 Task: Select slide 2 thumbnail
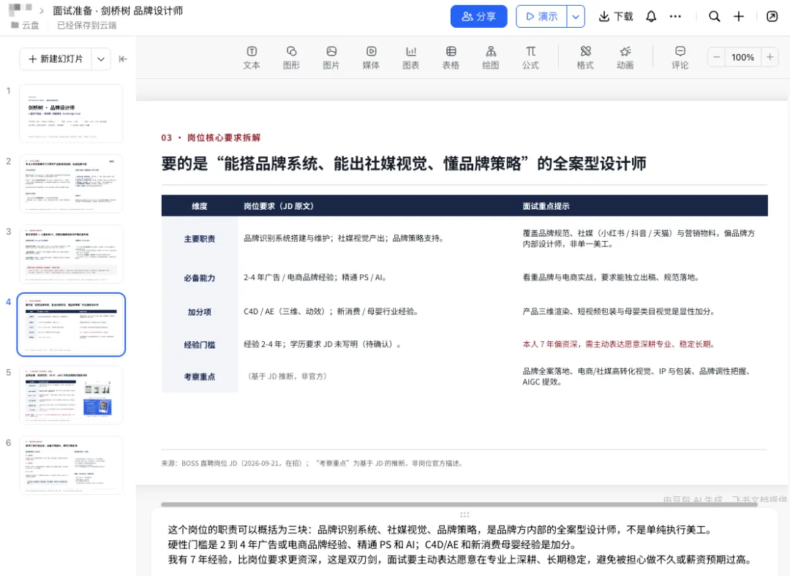tap(71, 183)
